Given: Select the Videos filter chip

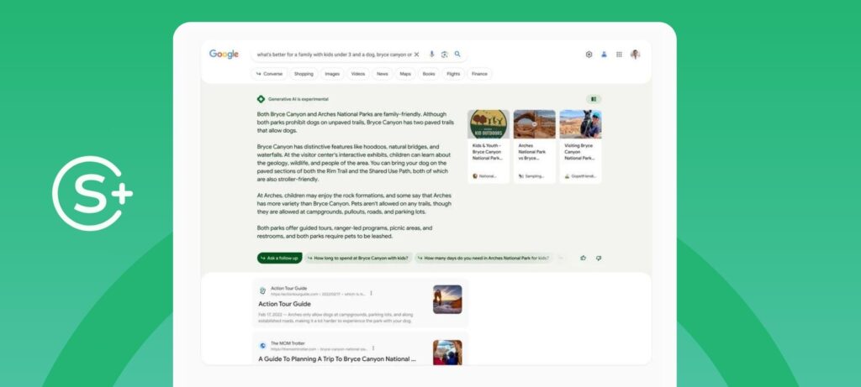Looking at the screenshot, I should (x=358, y=74).
